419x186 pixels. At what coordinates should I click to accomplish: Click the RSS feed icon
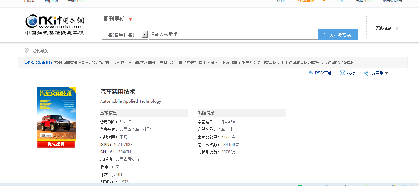[311, 73]
